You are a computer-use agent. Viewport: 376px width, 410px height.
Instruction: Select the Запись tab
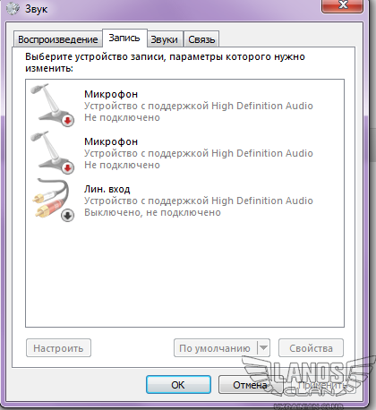[124, 38]
